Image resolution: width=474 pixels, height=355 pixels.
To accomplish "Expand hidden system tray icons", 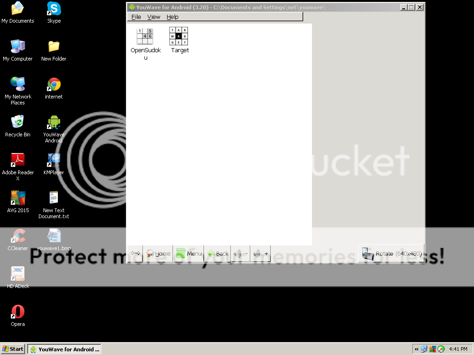I will pos(417,349).
